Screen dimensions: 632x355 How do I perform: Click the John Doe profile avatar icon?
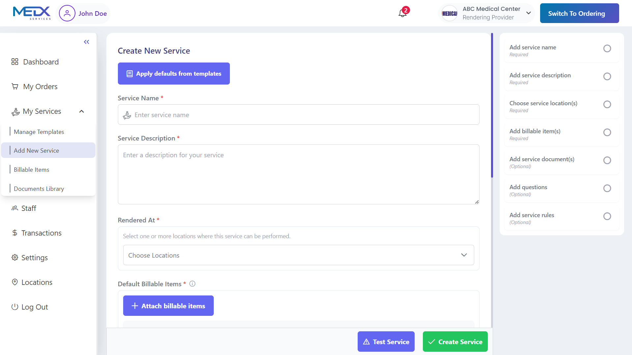click(x=67, y=13)
